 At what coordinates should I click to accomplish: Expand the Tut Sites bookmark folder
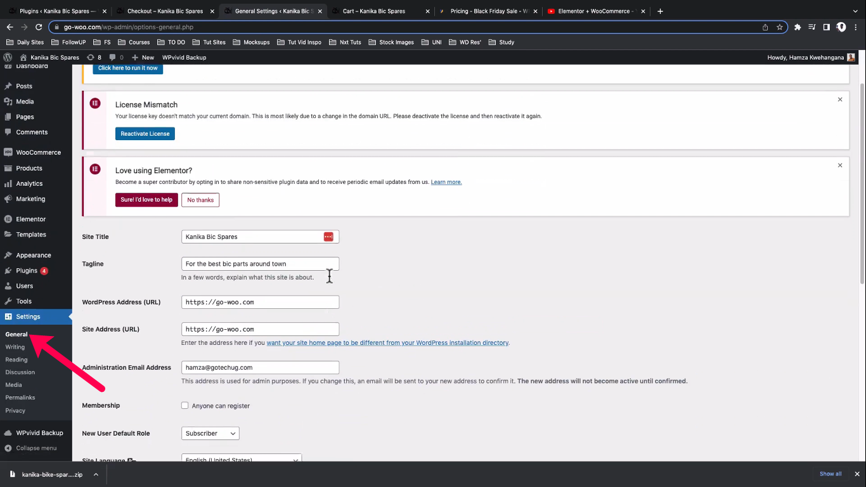[x=209, y=42]
